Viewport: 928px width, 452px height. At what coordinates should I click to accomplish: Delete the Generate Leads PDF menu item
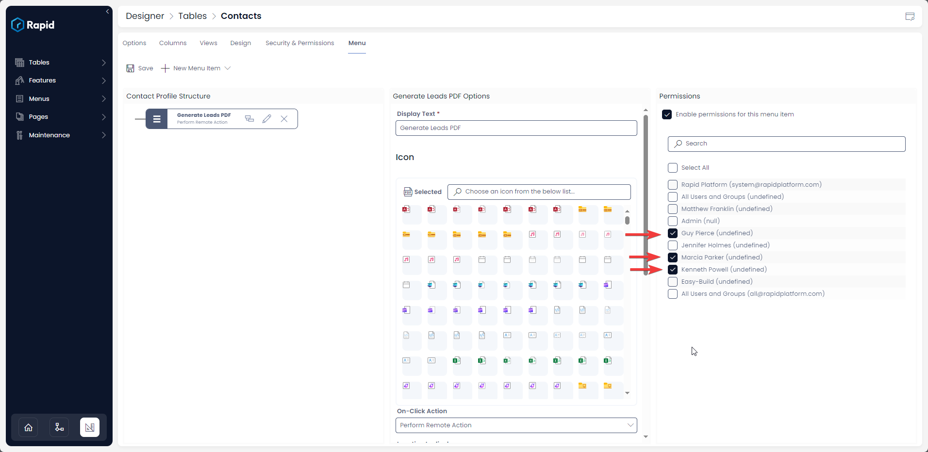point(284,118)
